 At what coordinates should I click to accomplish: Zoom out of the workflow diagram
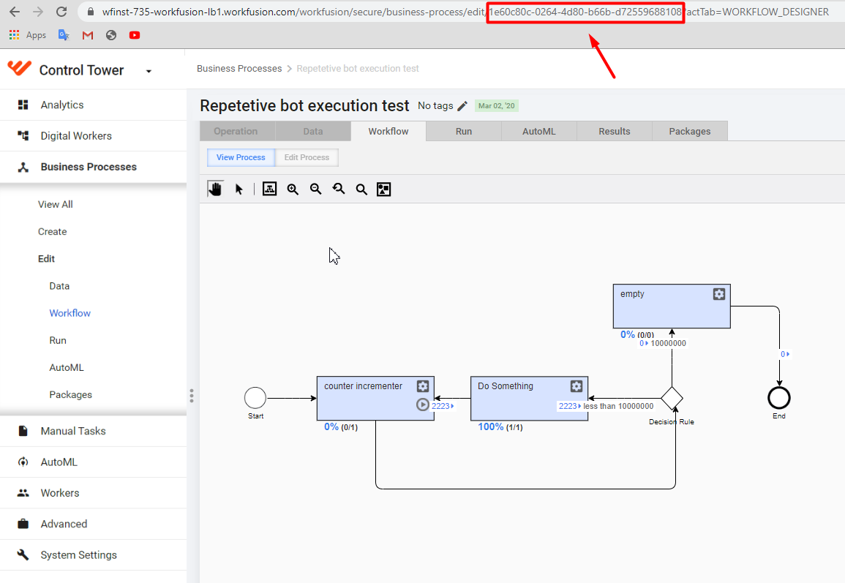coord(316,189)
